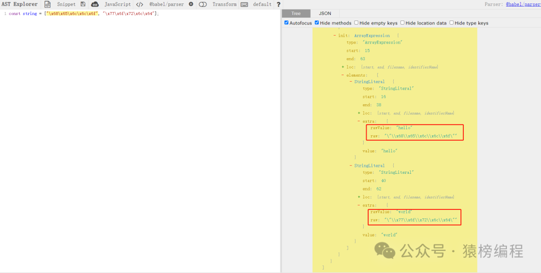Click the string identifier in code
541x273 pixels.
[x=30, y=14]
